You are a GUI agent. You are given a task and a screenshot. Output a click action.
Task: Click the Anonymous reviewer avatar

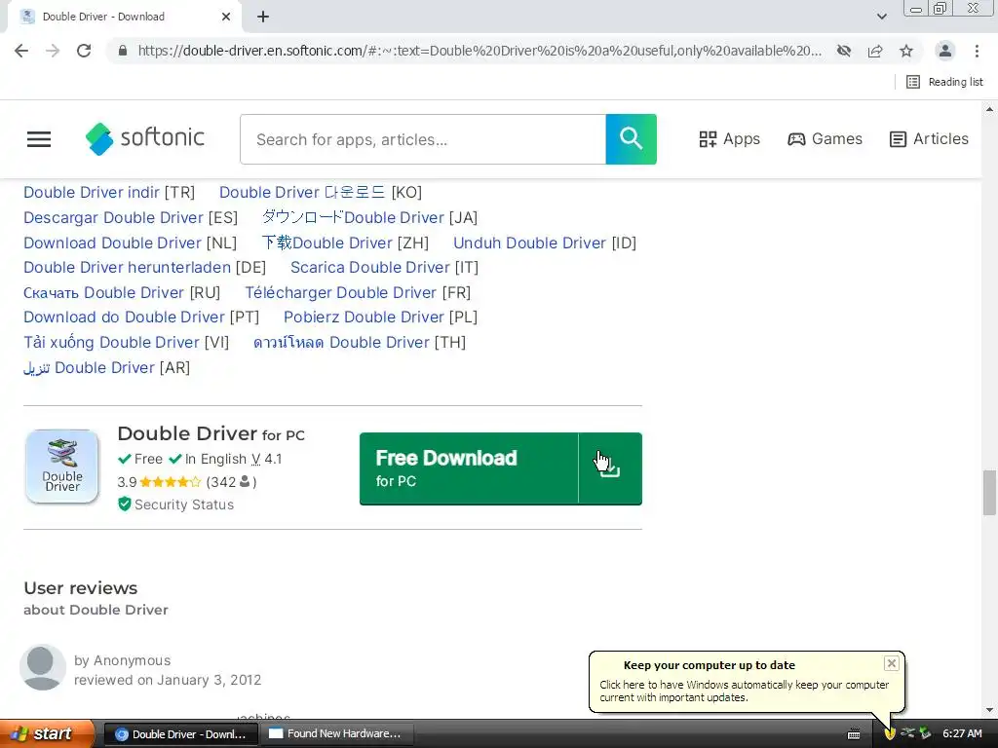[43, 667]
